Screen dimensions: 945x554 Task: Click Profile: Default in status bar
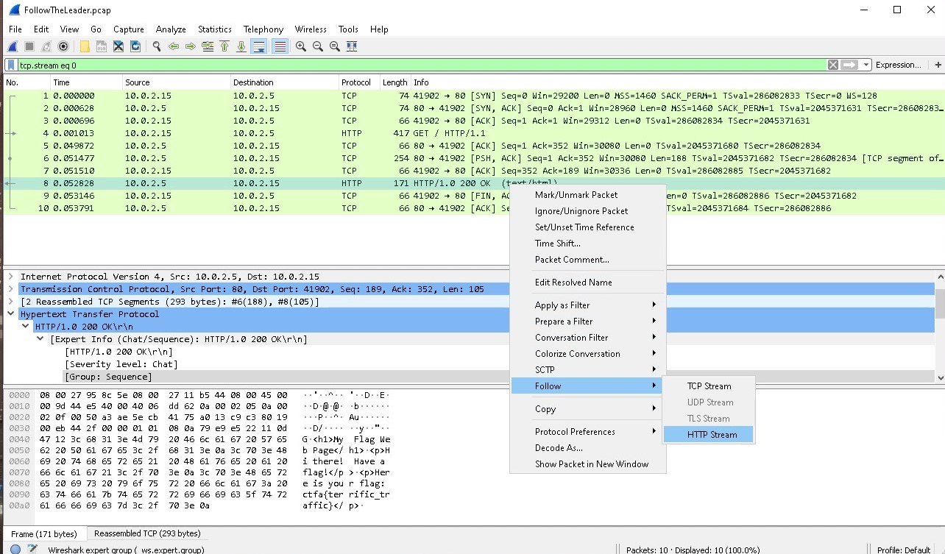pyautogui.click(x=903, y=549)
